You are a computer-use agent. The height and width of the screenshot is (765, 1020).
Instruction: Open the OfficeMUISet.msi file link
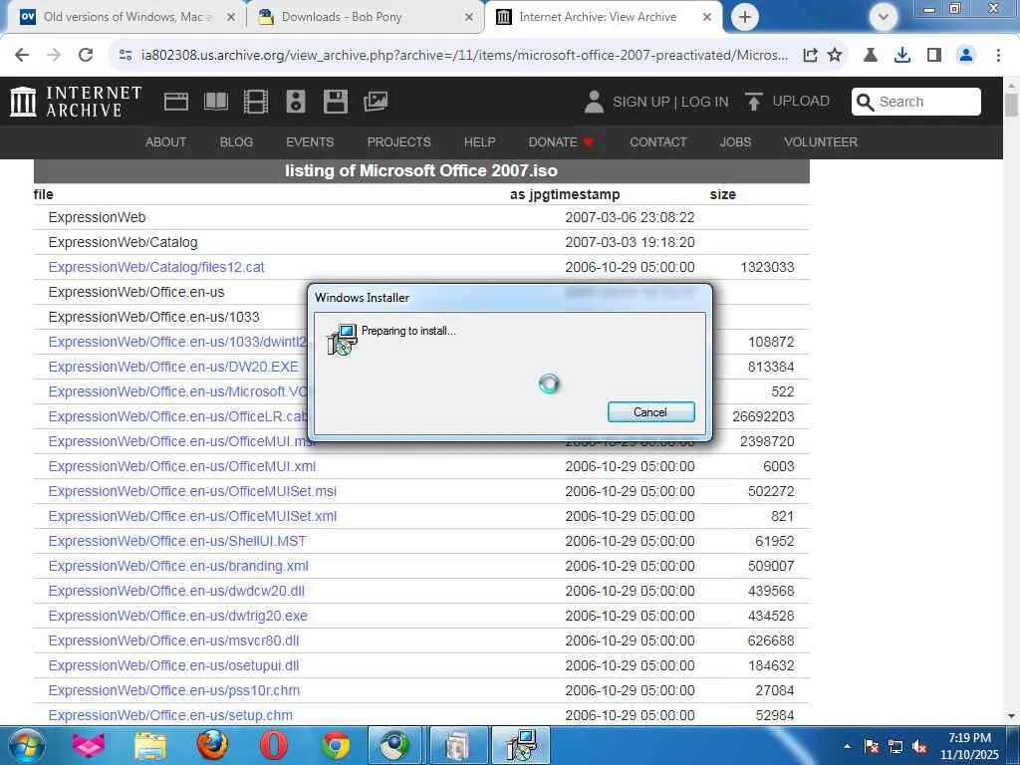point(192,491)
